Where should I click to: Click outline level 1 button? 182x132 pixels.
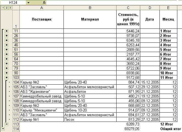click(x=3, y=8)
